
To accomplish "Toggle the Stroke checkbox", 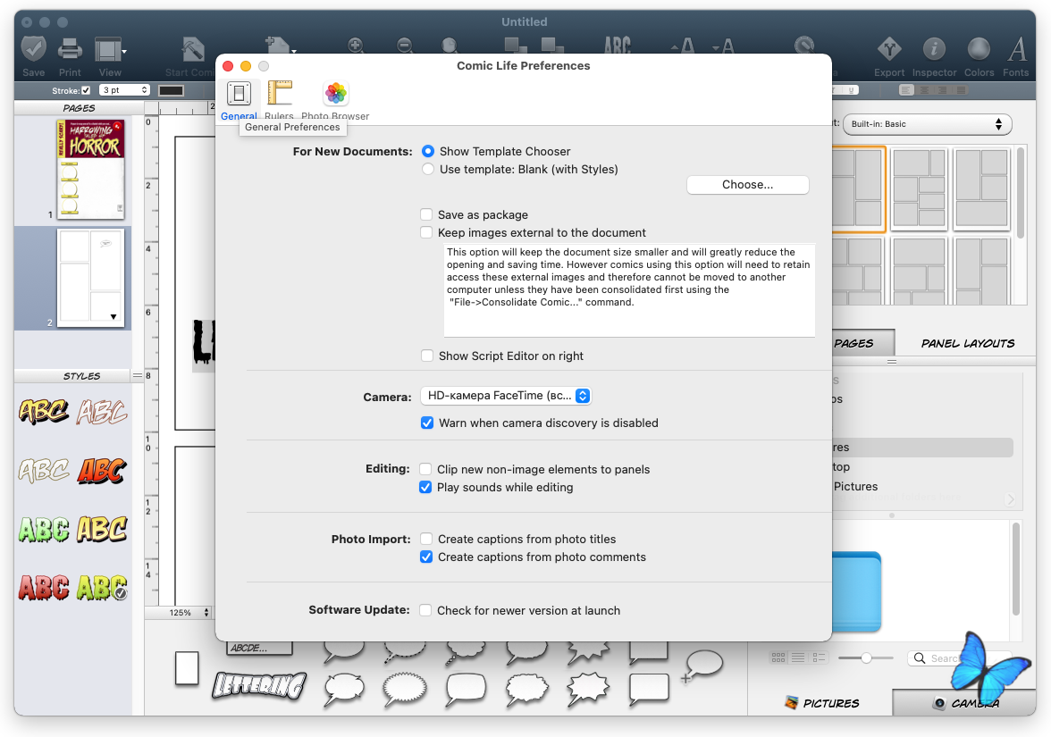I will (x=86, y=90).
